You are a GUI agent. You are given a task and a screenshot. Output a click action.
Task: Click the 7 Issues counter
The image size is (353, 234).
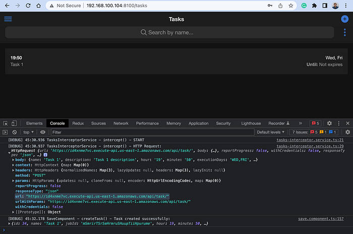click(314, 132)
